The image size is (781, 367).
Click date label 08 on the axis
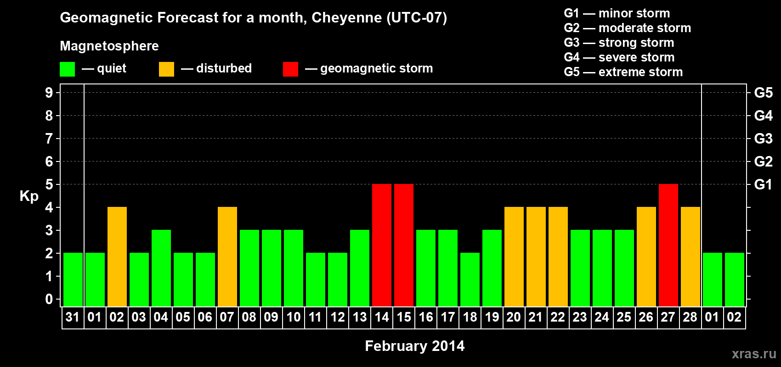(x=249, y=317)
